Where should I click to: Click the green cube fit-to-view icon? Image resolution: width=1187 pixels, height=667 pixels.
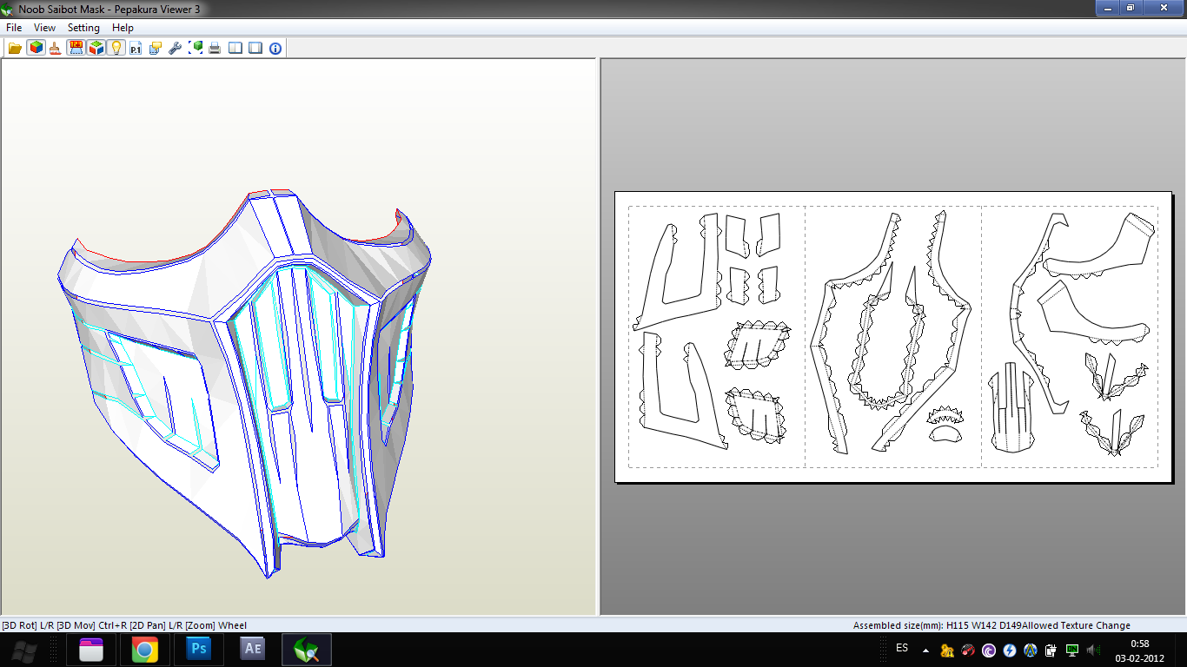196,48
